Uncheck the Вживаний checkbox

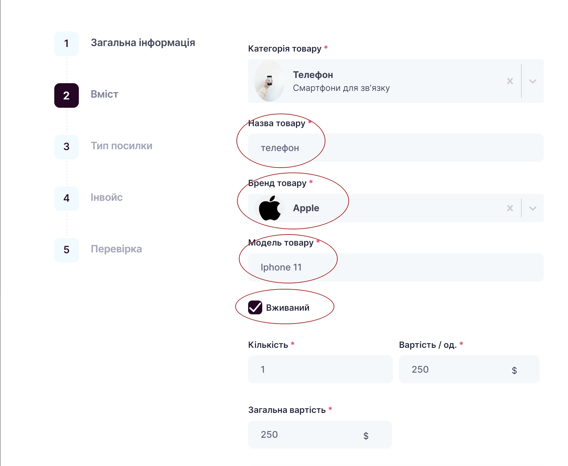pyautogui.click(x=255, y=307)
